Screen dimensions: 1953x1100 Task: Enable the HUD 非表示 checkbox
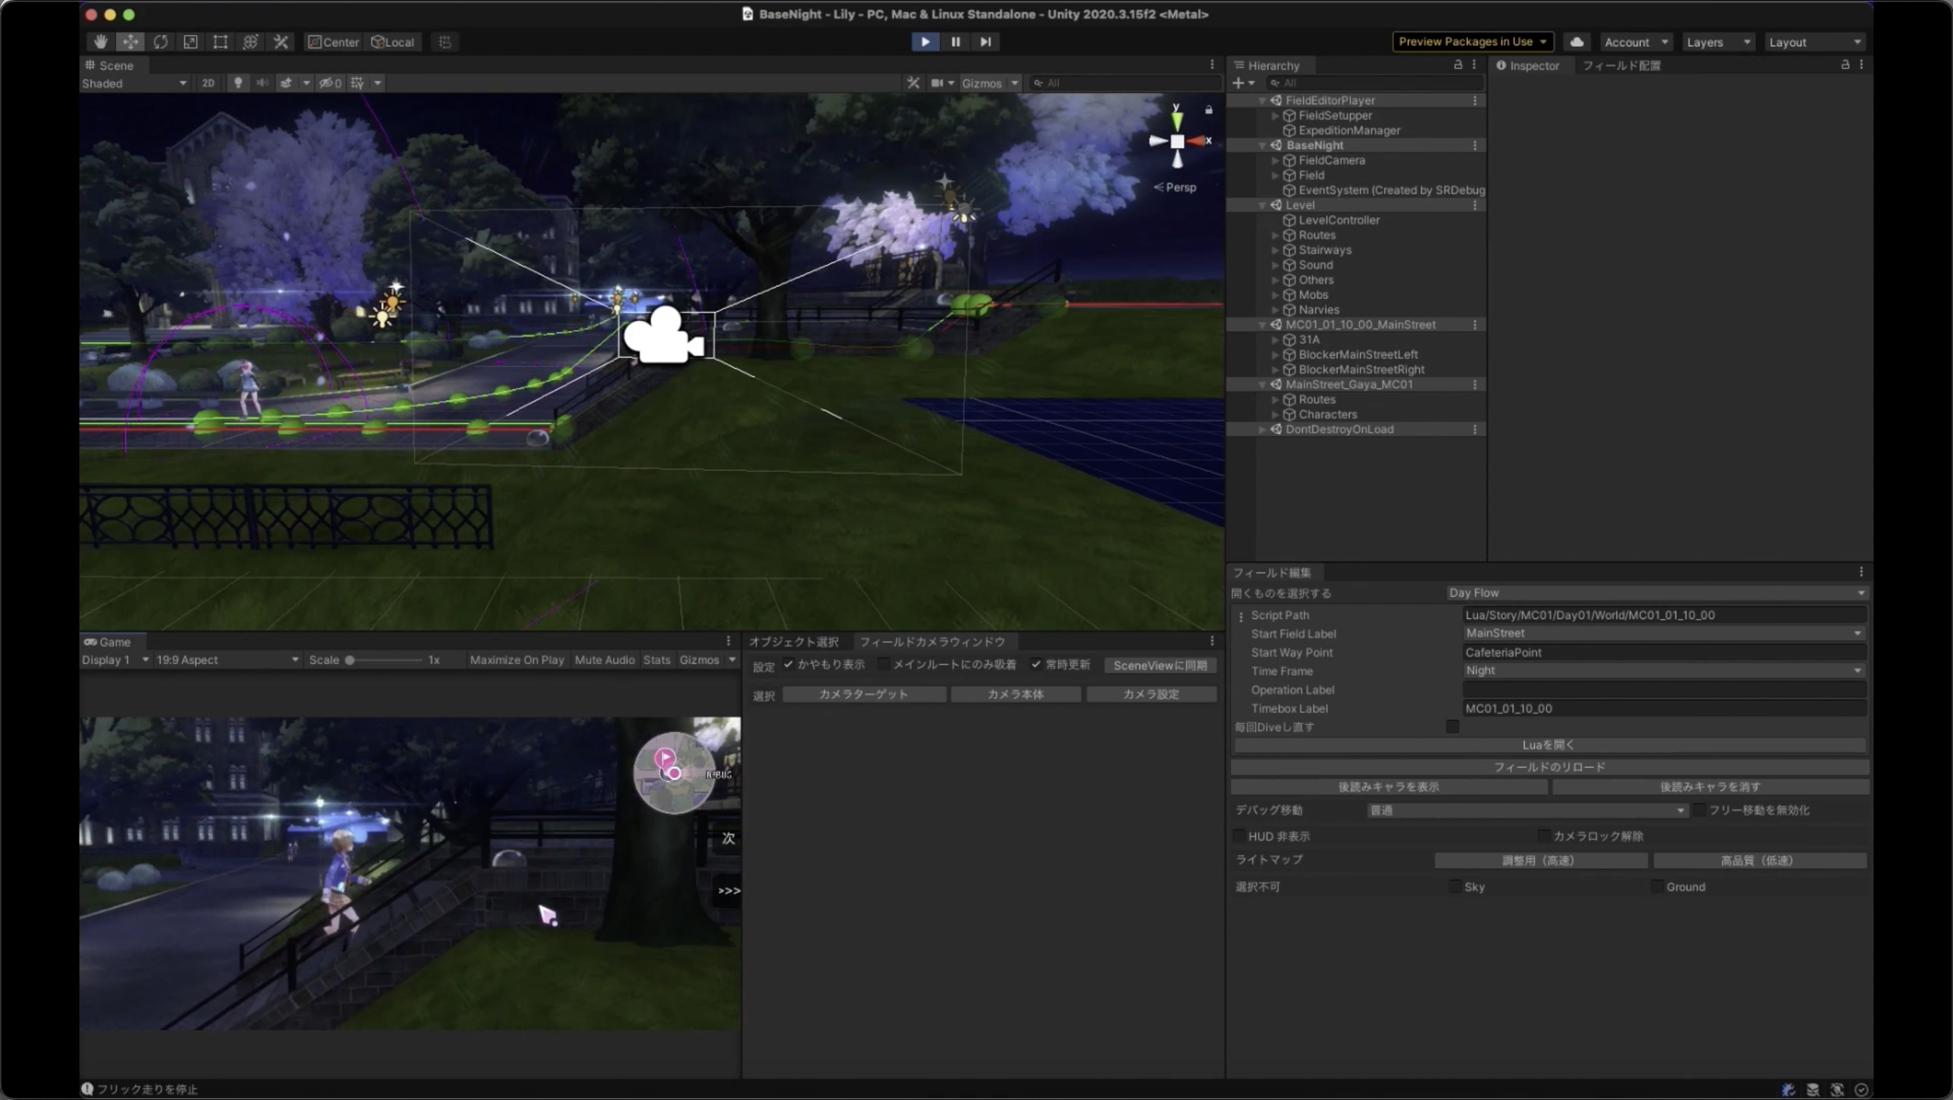pyautogui.click(x=1240, y=836)
